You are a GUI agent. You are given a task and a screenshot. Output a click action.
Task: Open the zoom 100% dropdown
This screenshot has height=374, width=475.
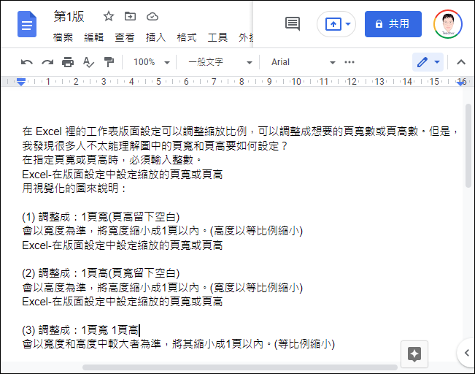(152, 62)
